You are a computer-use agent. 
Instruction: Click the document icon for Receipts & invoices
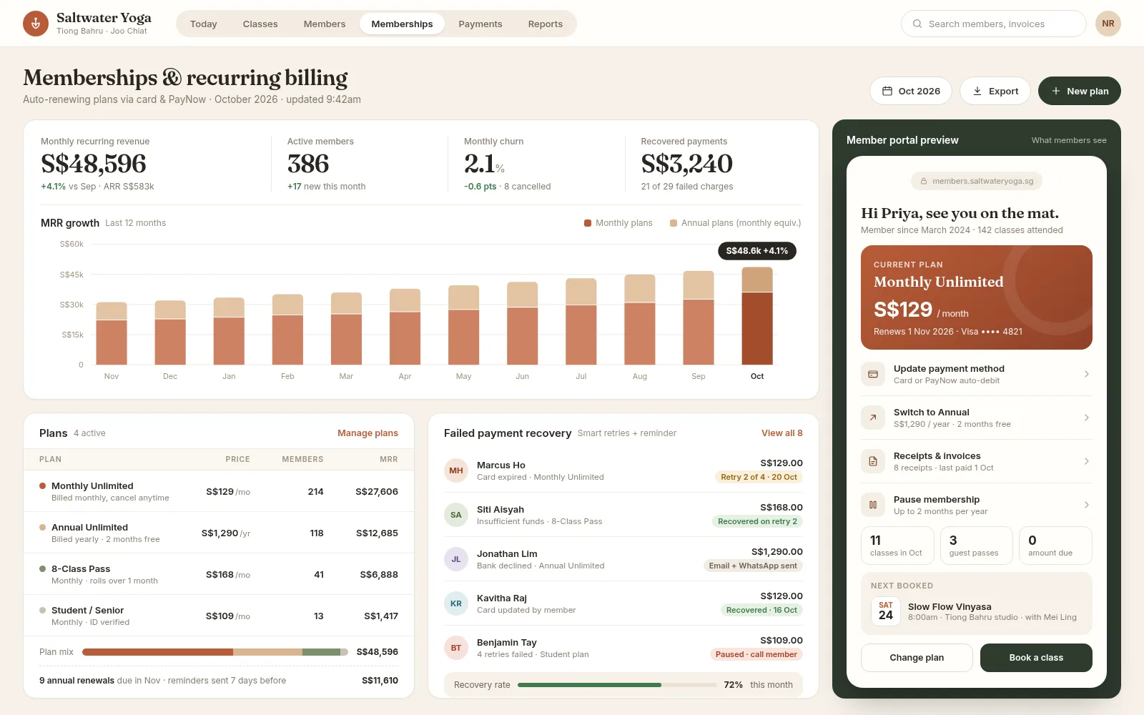[873, 461]
